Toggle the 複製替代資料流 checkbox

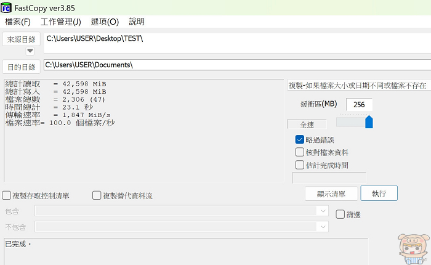(x=97, y=196)
